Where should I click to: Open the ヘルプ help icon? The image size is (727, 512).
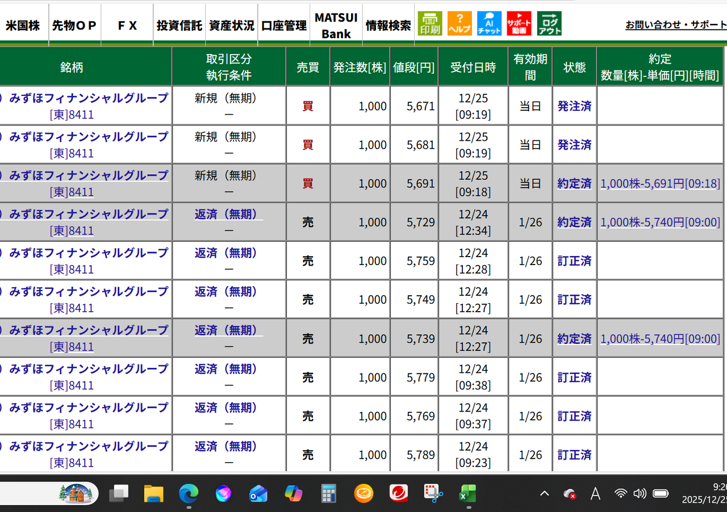pyautogui.click(x=459, y=23)
